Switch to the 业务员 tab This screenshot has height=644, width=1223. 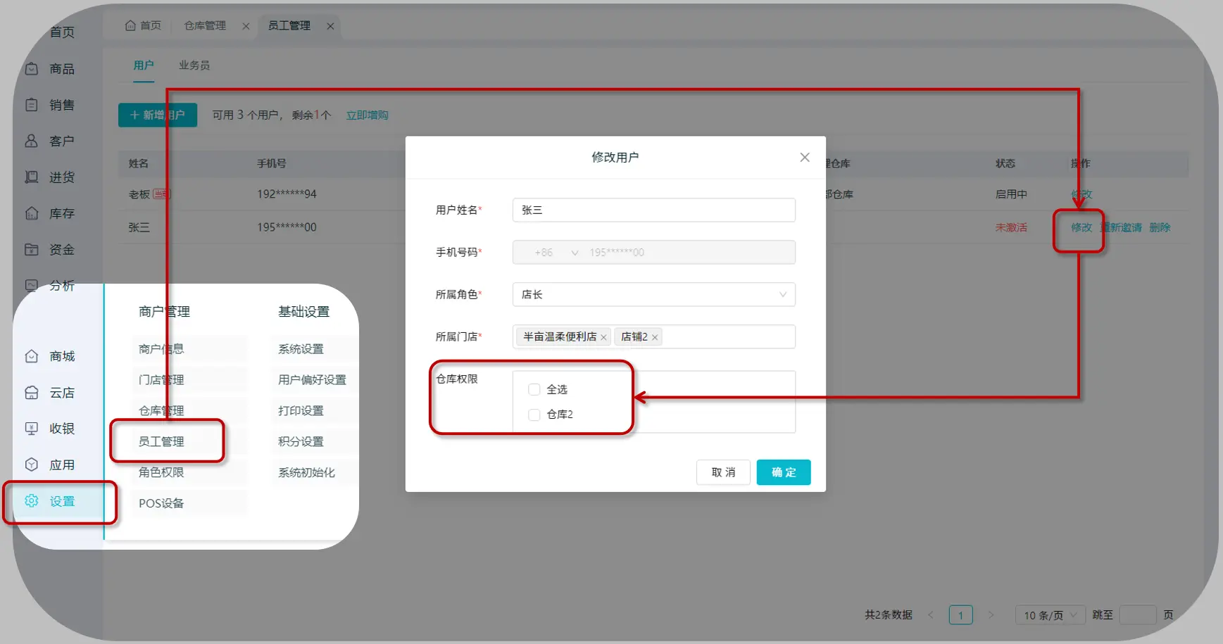coord(194,65)
